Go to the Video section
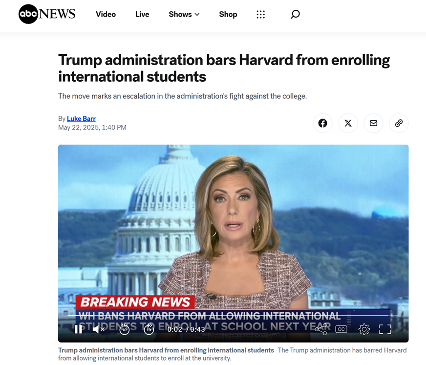 [x=106, y=14]
